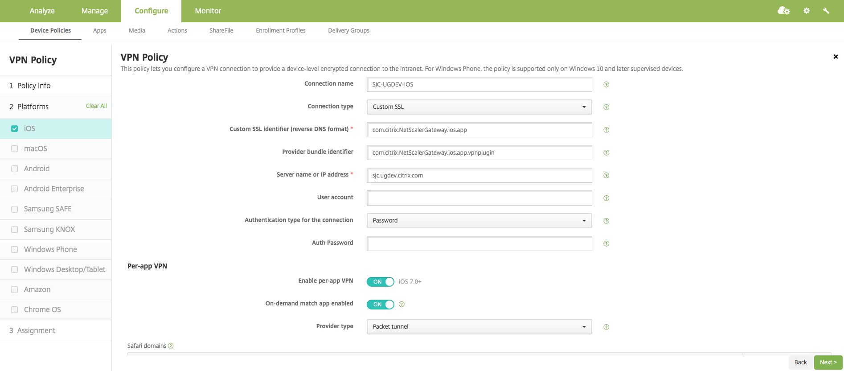This screenshot has width=844, height=371.
Task: Expand the Provider type dropdown
Action: pyautogui.click(x=479, y=327)
